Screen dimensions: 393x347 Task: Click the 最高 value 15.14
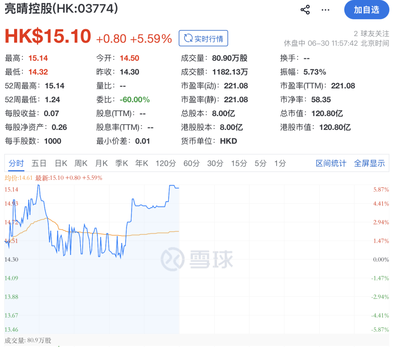[x=38, y=58]
